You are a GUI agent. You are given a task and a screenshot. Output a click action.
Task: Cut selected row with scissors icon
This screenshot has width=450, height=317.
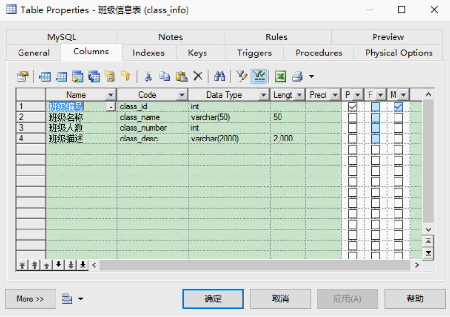[x=149, y=76]
